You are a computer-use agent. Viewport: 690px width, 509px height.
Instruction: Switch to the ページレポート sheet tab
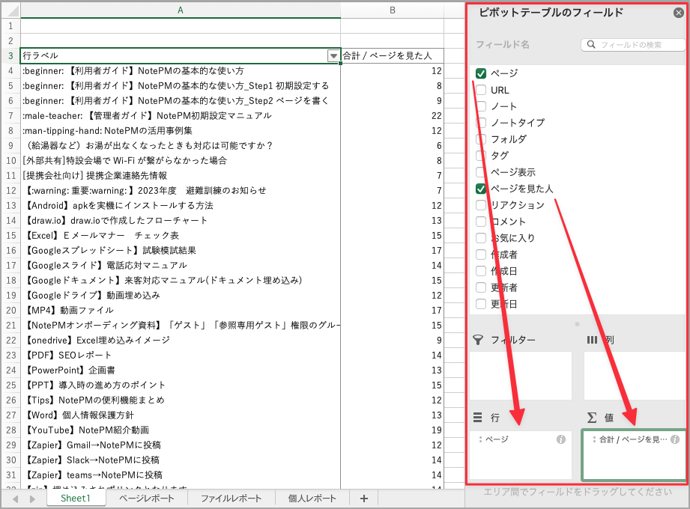pos(147,499)
